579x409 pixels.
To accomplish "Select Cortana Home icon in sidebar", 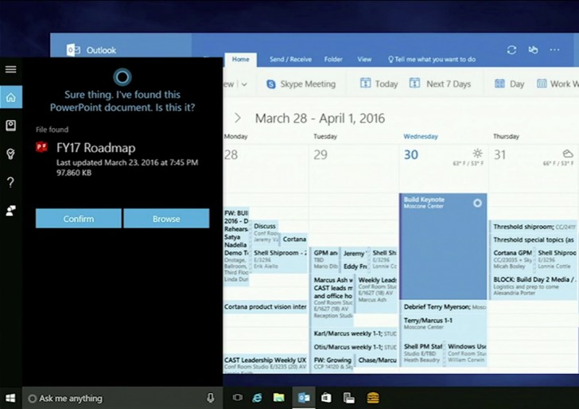I will pyautogui.click(x=10, y=97).
